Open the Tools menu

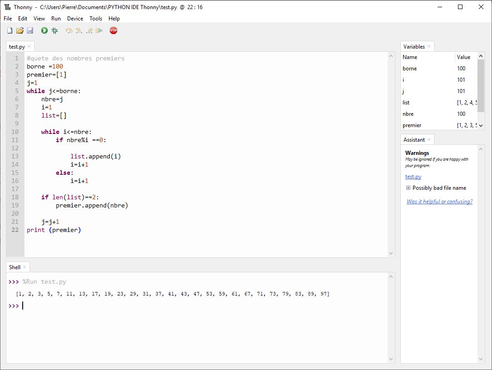coord(96,19)
